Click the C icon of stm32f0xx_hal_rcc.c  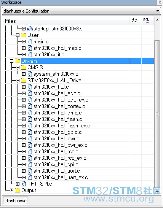point(30,152)
